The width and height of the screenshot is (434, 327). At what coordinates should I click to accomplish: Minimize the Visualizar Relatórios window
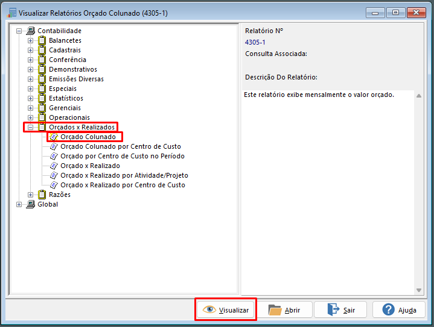[375, 13]
